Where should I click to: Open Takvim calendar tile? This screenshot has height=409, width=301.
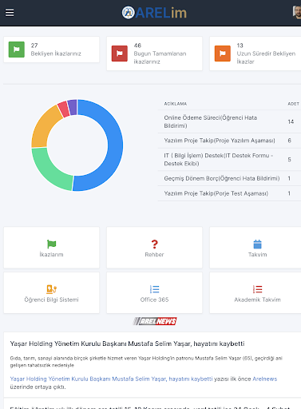click(257, 248)
